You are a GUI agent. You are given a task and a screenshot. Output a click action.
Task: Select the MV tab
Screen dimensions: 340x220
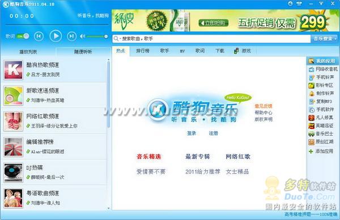pos(182,51)
